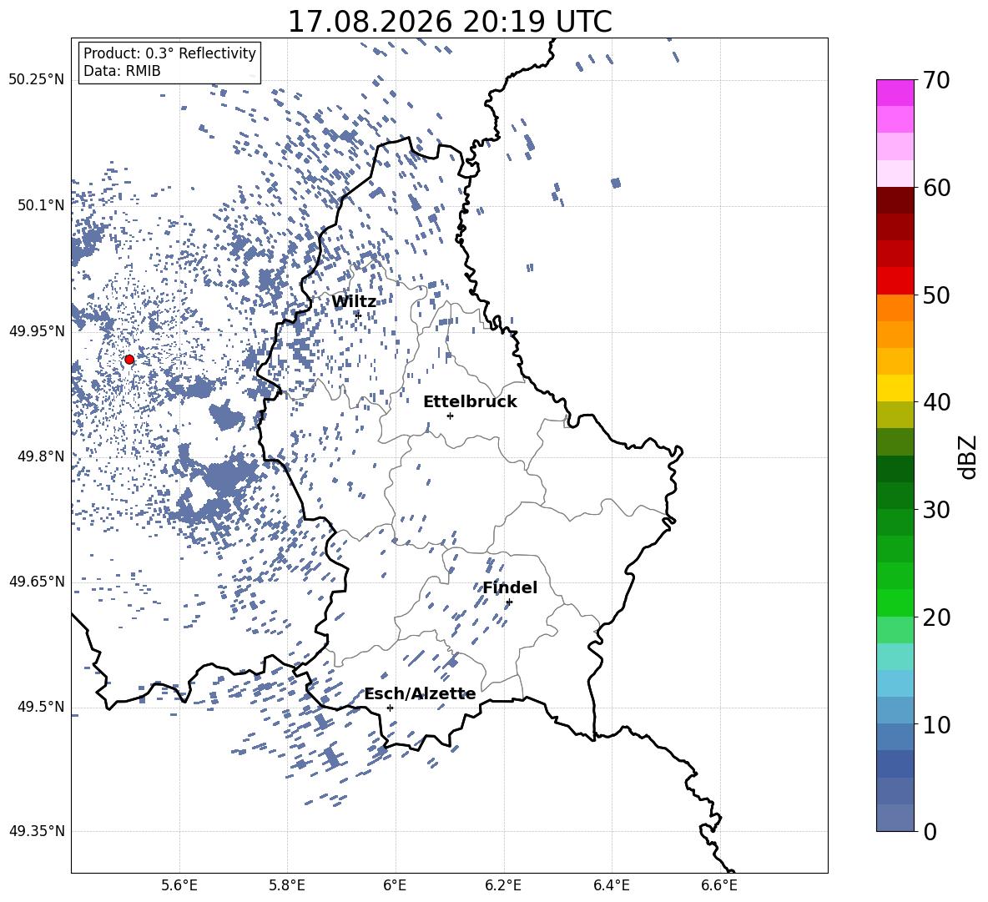Click the Product 0.3° Reflectivity info box
Screen dimensions: 988x902
(x=169, y=62)
